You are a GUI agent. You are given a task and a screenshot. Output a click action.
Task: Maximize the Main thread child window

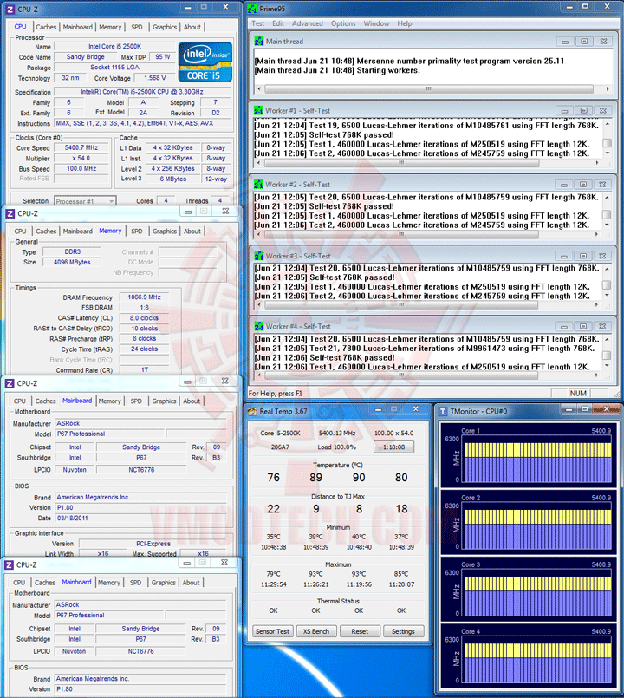coord(584,42)
